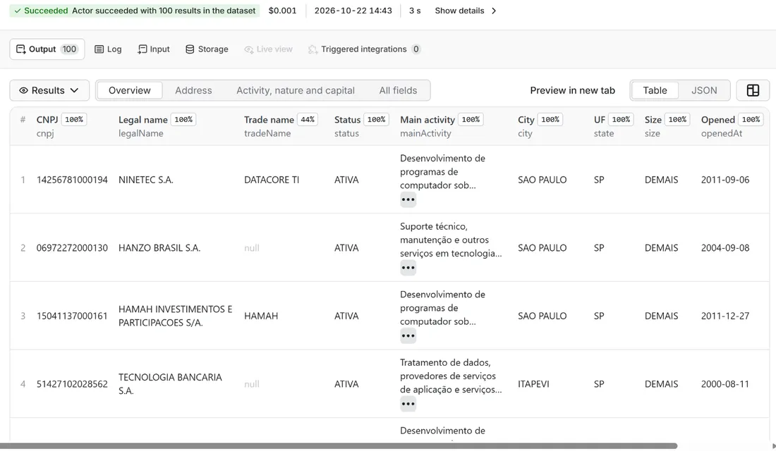Click the ITAPEVI city cell
This screenshot has width=776, height=451.
(533, 384)
